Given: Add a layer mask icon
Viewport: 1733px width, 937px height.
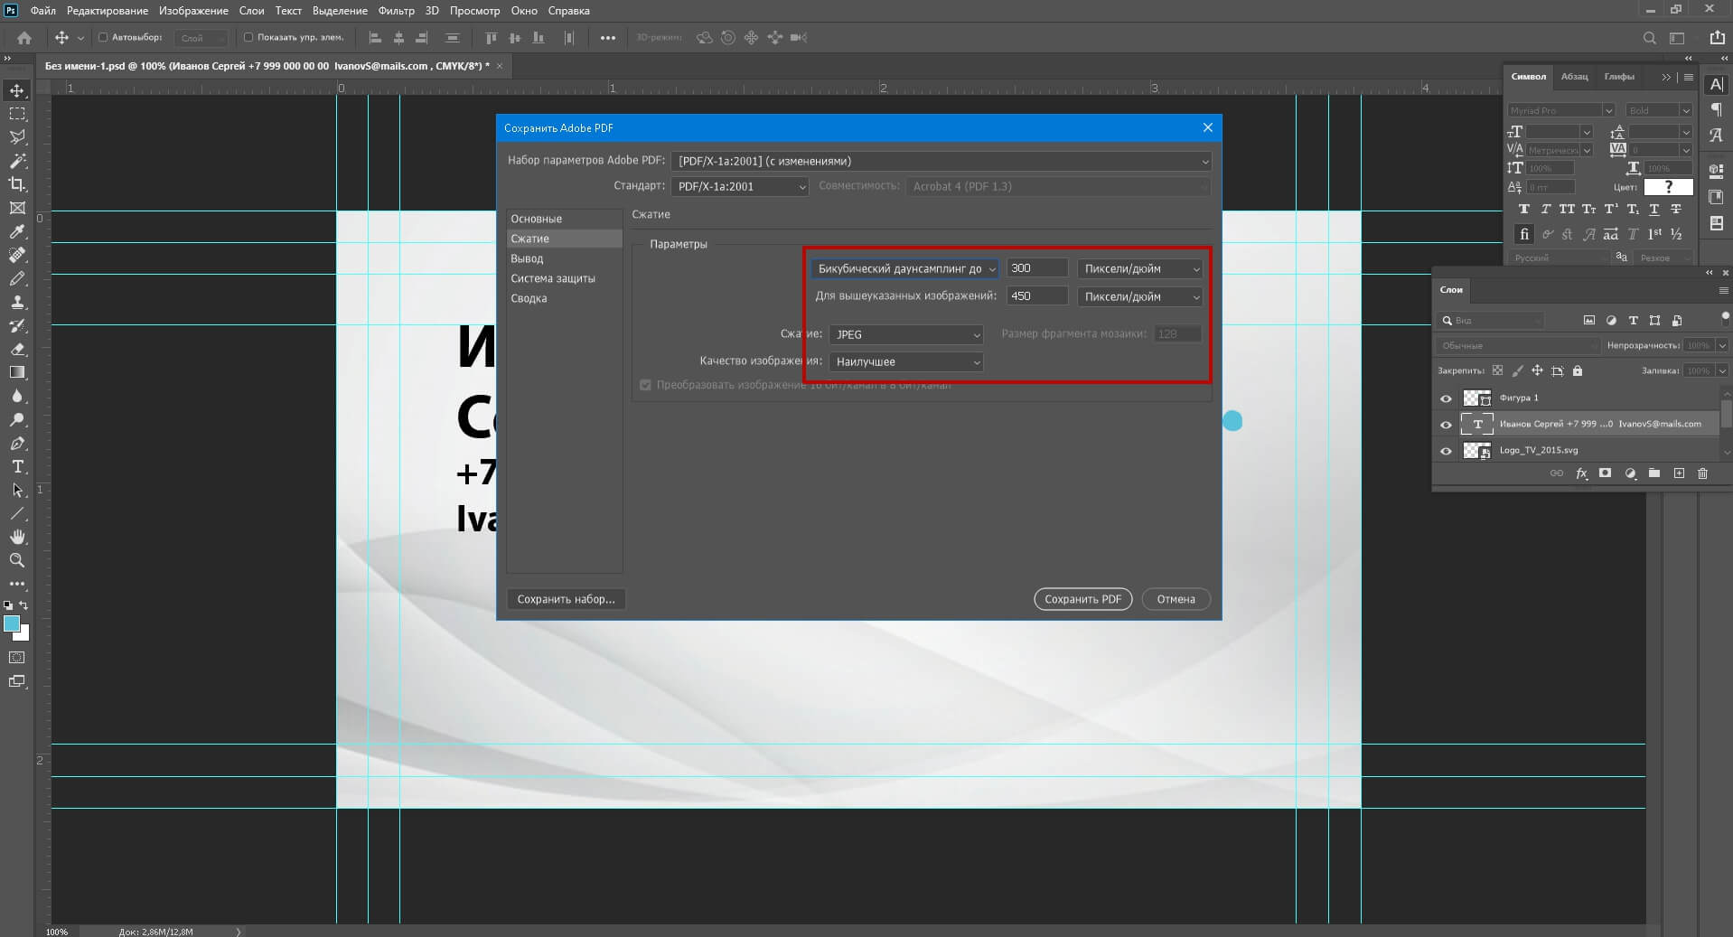Looking at the screenshot, I should 1605,473.
